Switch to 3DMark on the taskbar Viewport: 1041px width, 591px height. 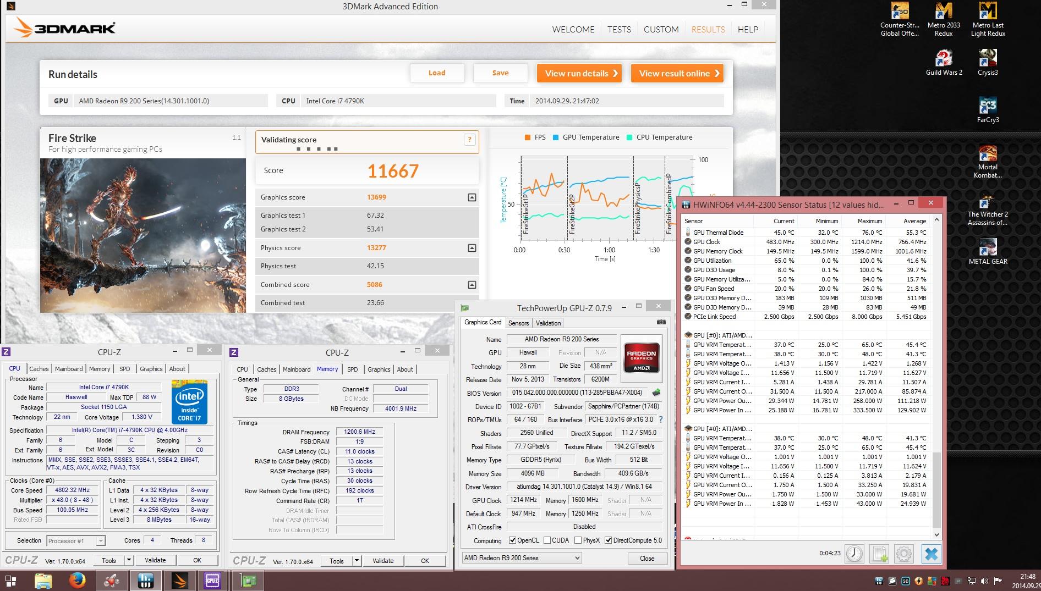(x=180, y=581)
